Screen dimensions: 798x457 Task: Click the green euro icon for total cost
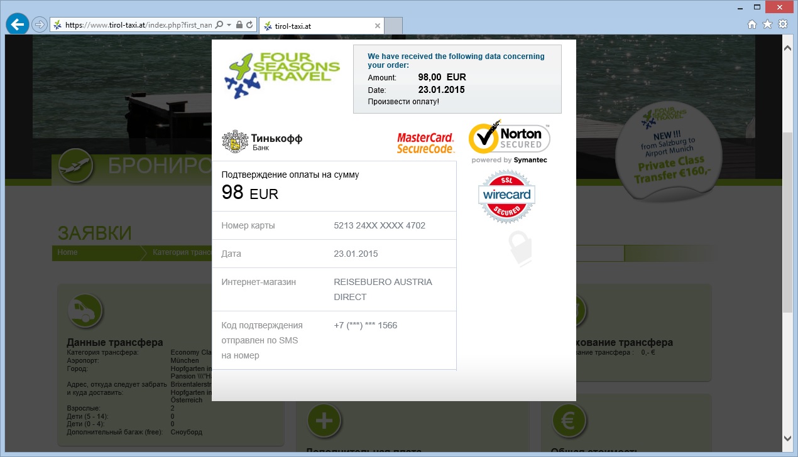click(x=568, y=421)
